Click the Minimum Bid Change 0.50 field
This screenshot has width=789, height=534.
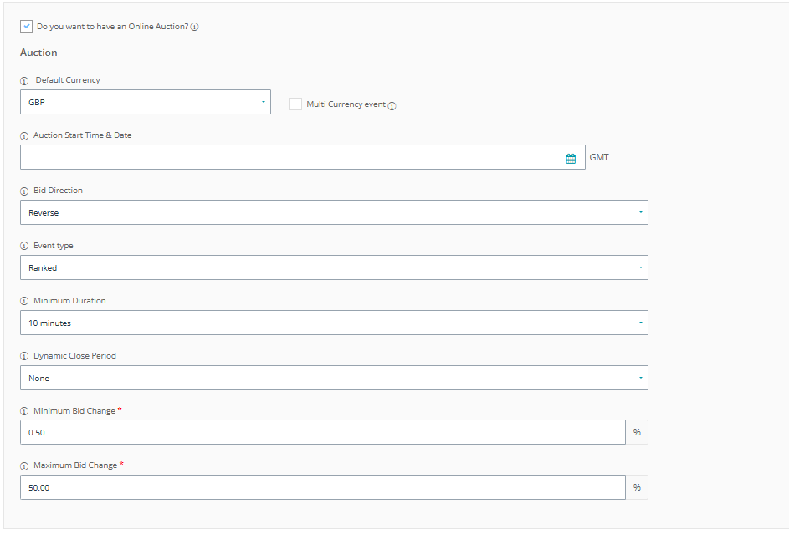[322, 432]
